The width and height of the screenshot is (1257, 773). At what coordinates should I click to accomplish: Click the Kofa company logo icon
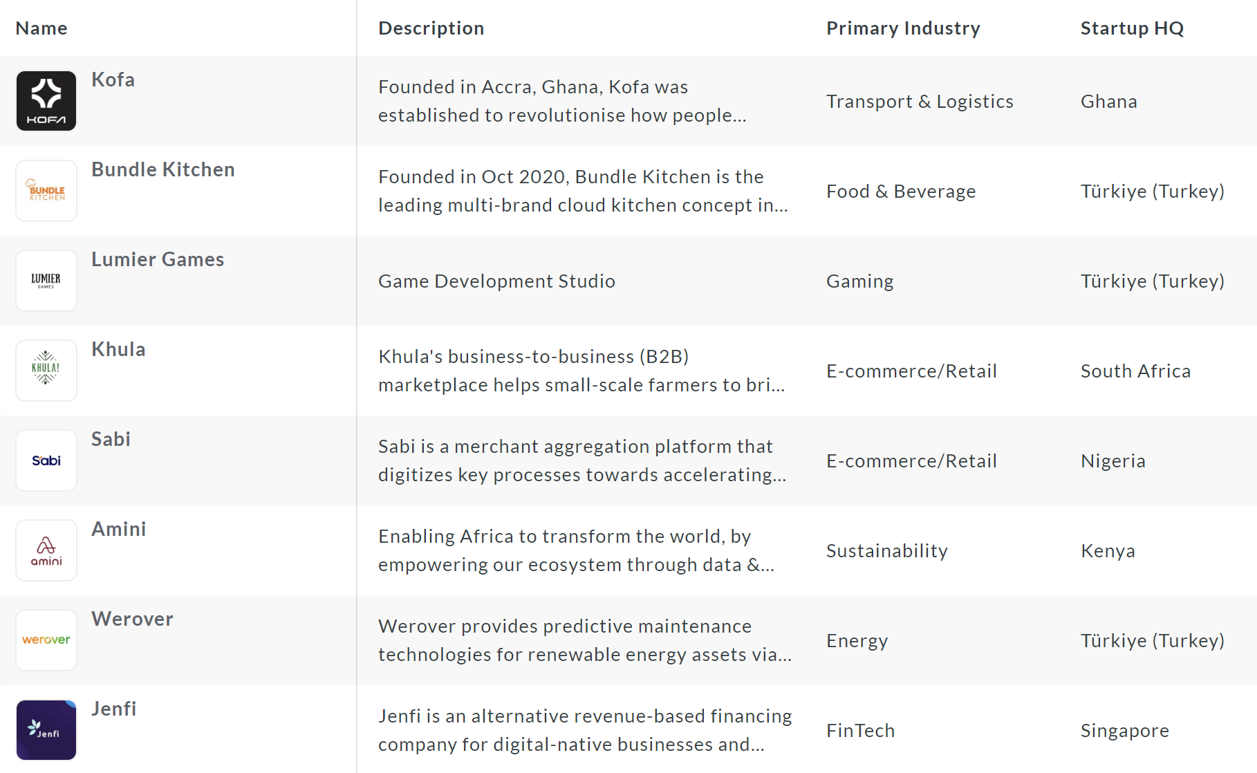click(46, 101)
